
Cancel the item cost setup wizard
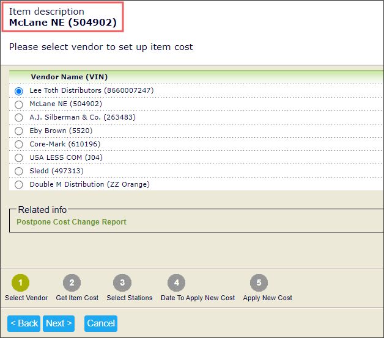point(101,323)
